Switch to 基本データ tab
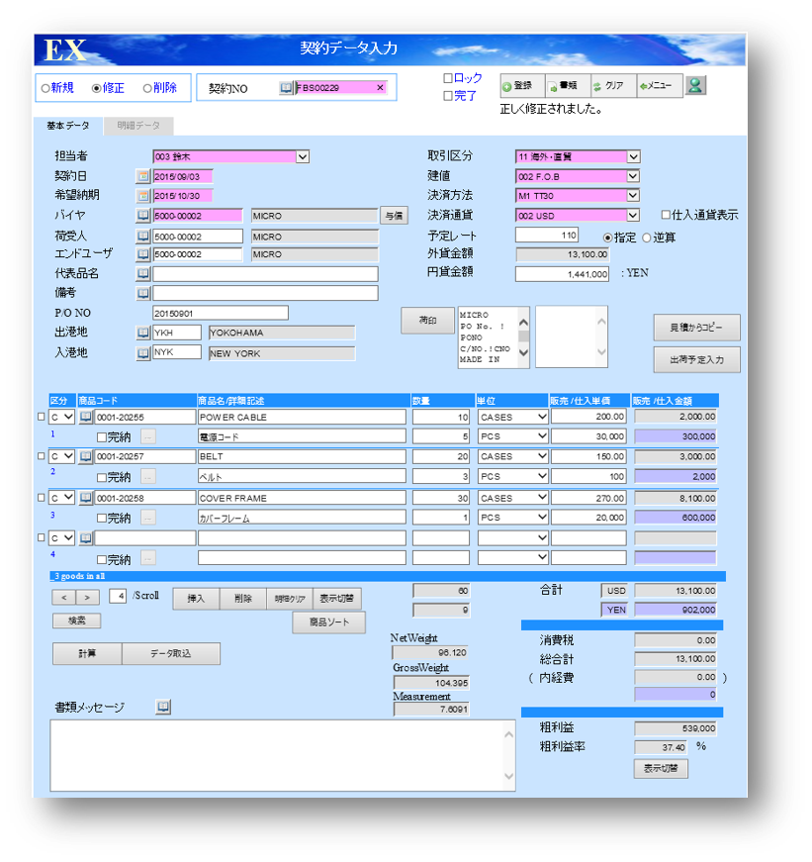 [68, 126]
